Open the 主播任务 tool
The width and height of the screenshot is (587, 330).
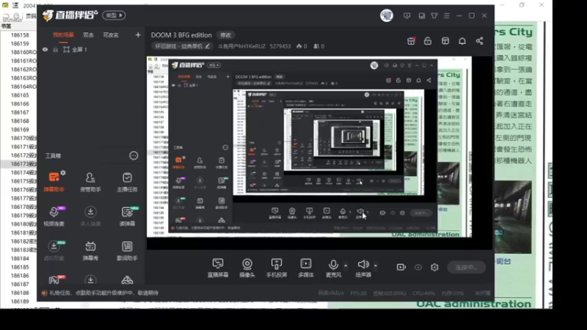pos(127,182)
